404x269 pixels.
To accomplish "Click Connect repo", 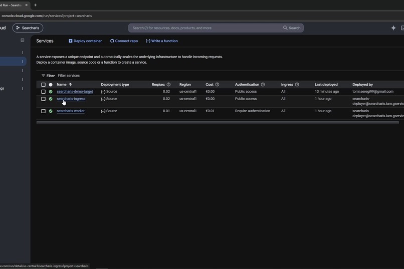I will coord(124,41).
